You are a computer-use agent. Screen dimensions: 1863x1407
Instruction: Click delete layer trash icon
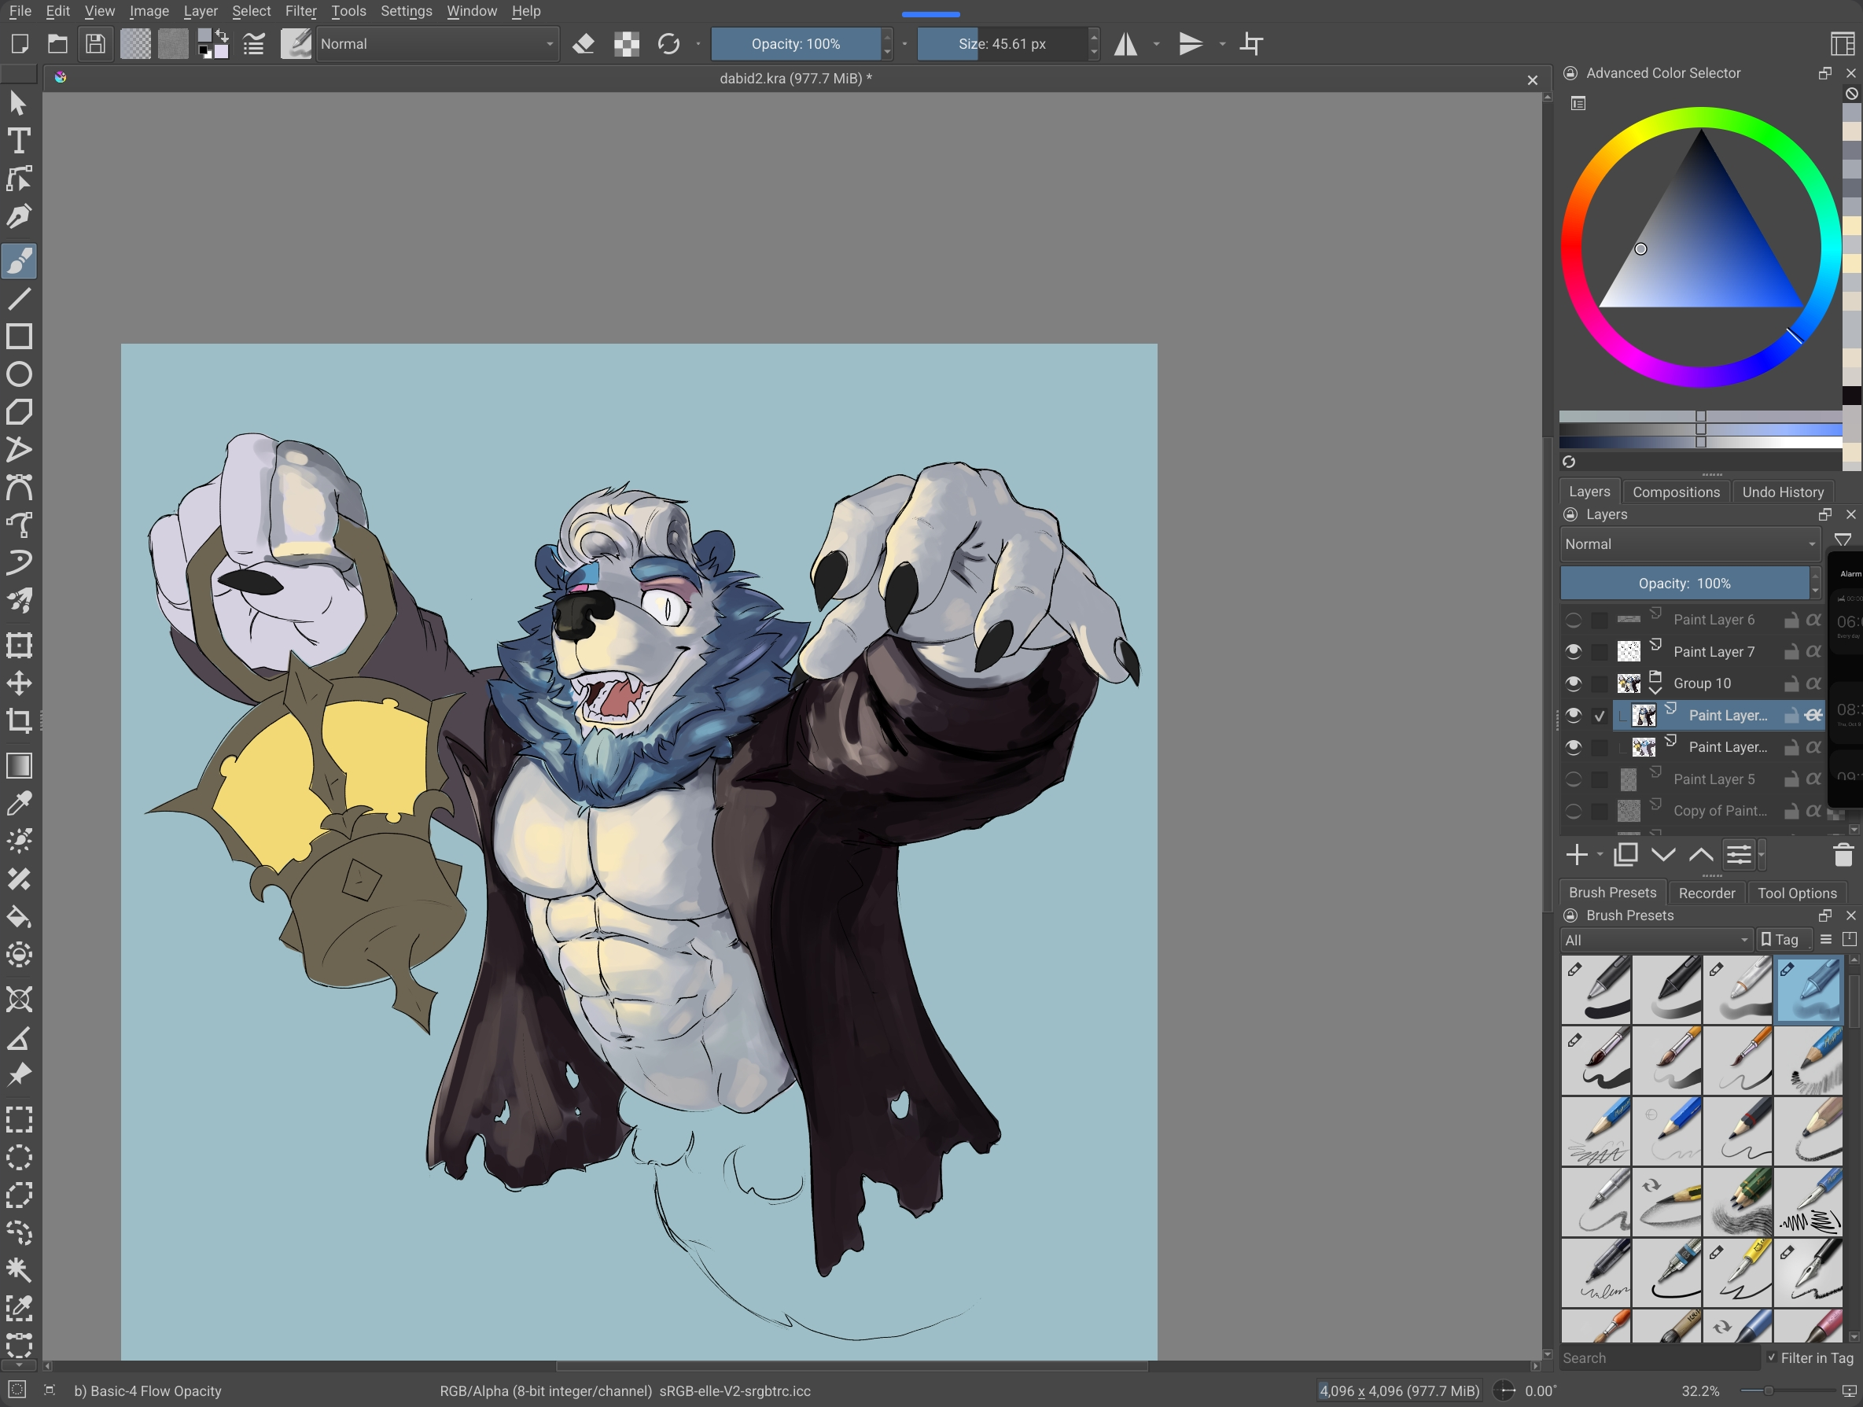pos(1843,855)
